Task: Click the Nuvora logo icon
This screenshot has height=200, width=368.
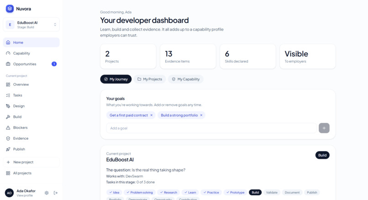Action: (x=10, y=9)
